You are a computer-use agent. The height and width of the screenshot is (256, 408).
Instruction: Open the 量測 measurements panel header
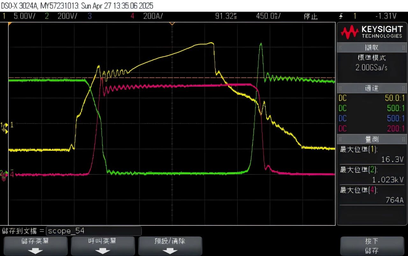372,139
